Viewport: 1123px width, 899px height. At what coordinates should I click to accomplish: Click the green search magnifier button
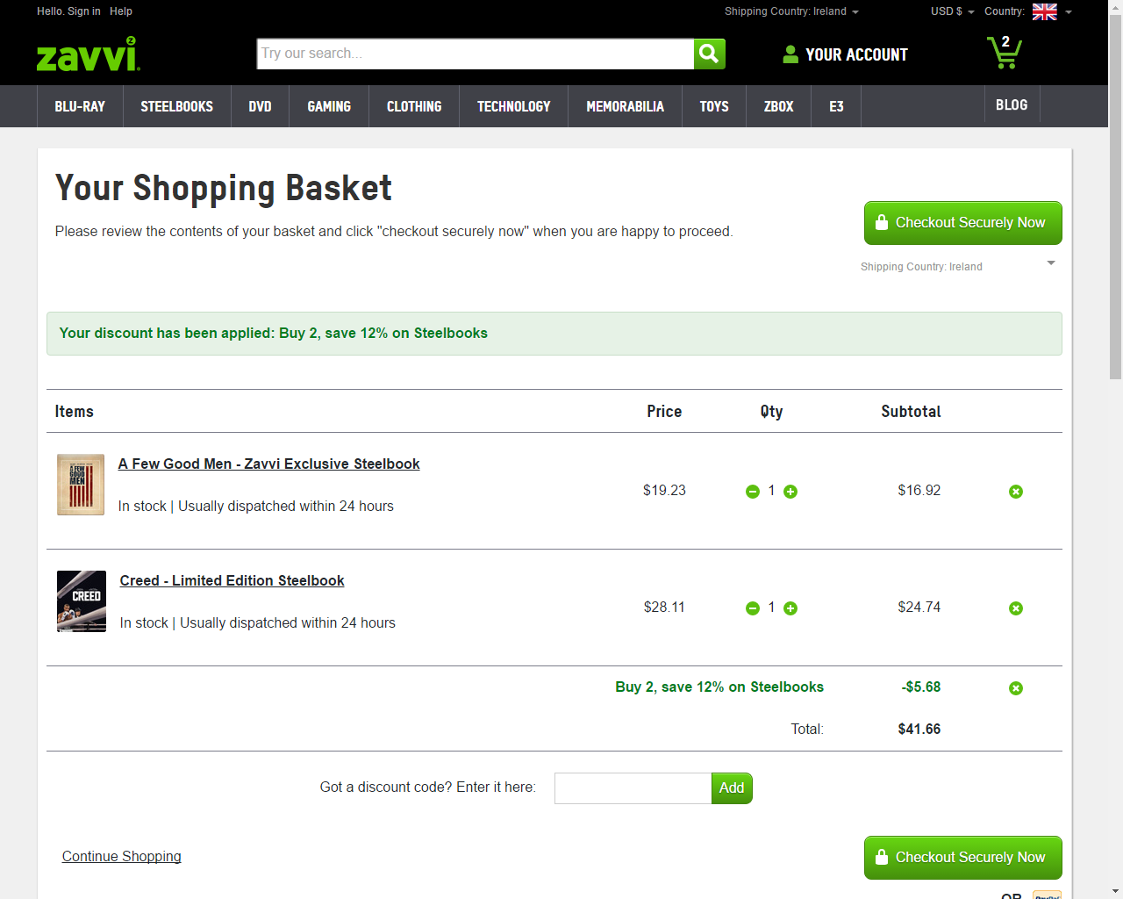click(710, 54)
